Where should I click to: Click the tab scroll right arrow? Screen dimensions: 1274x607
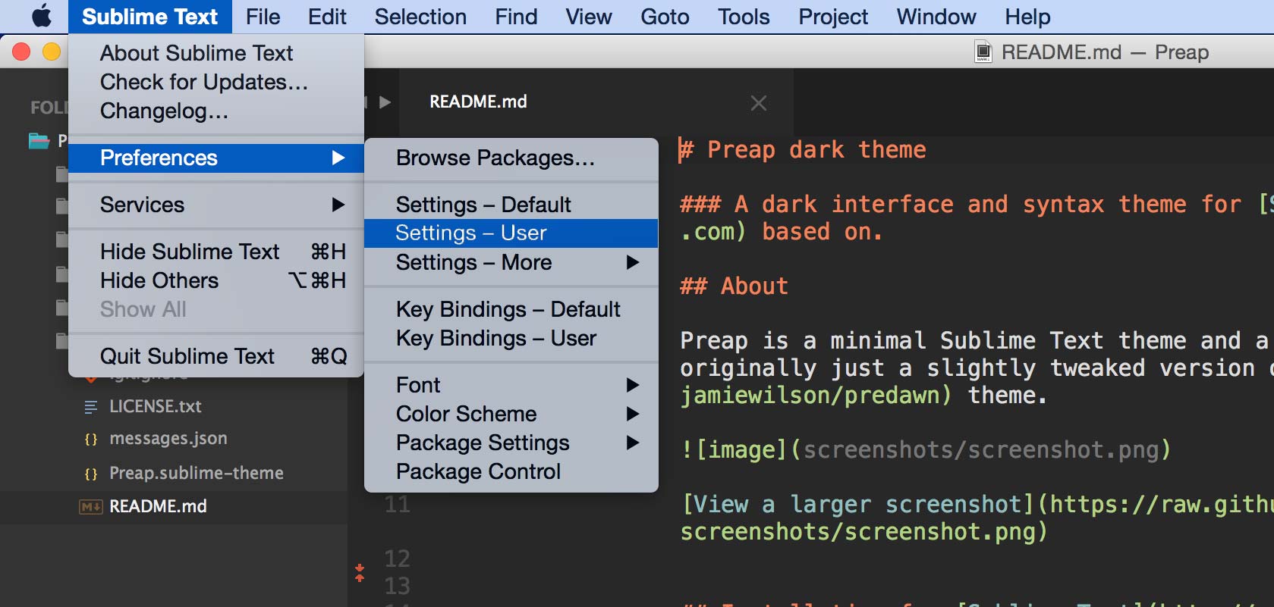(x=385, y=102)
